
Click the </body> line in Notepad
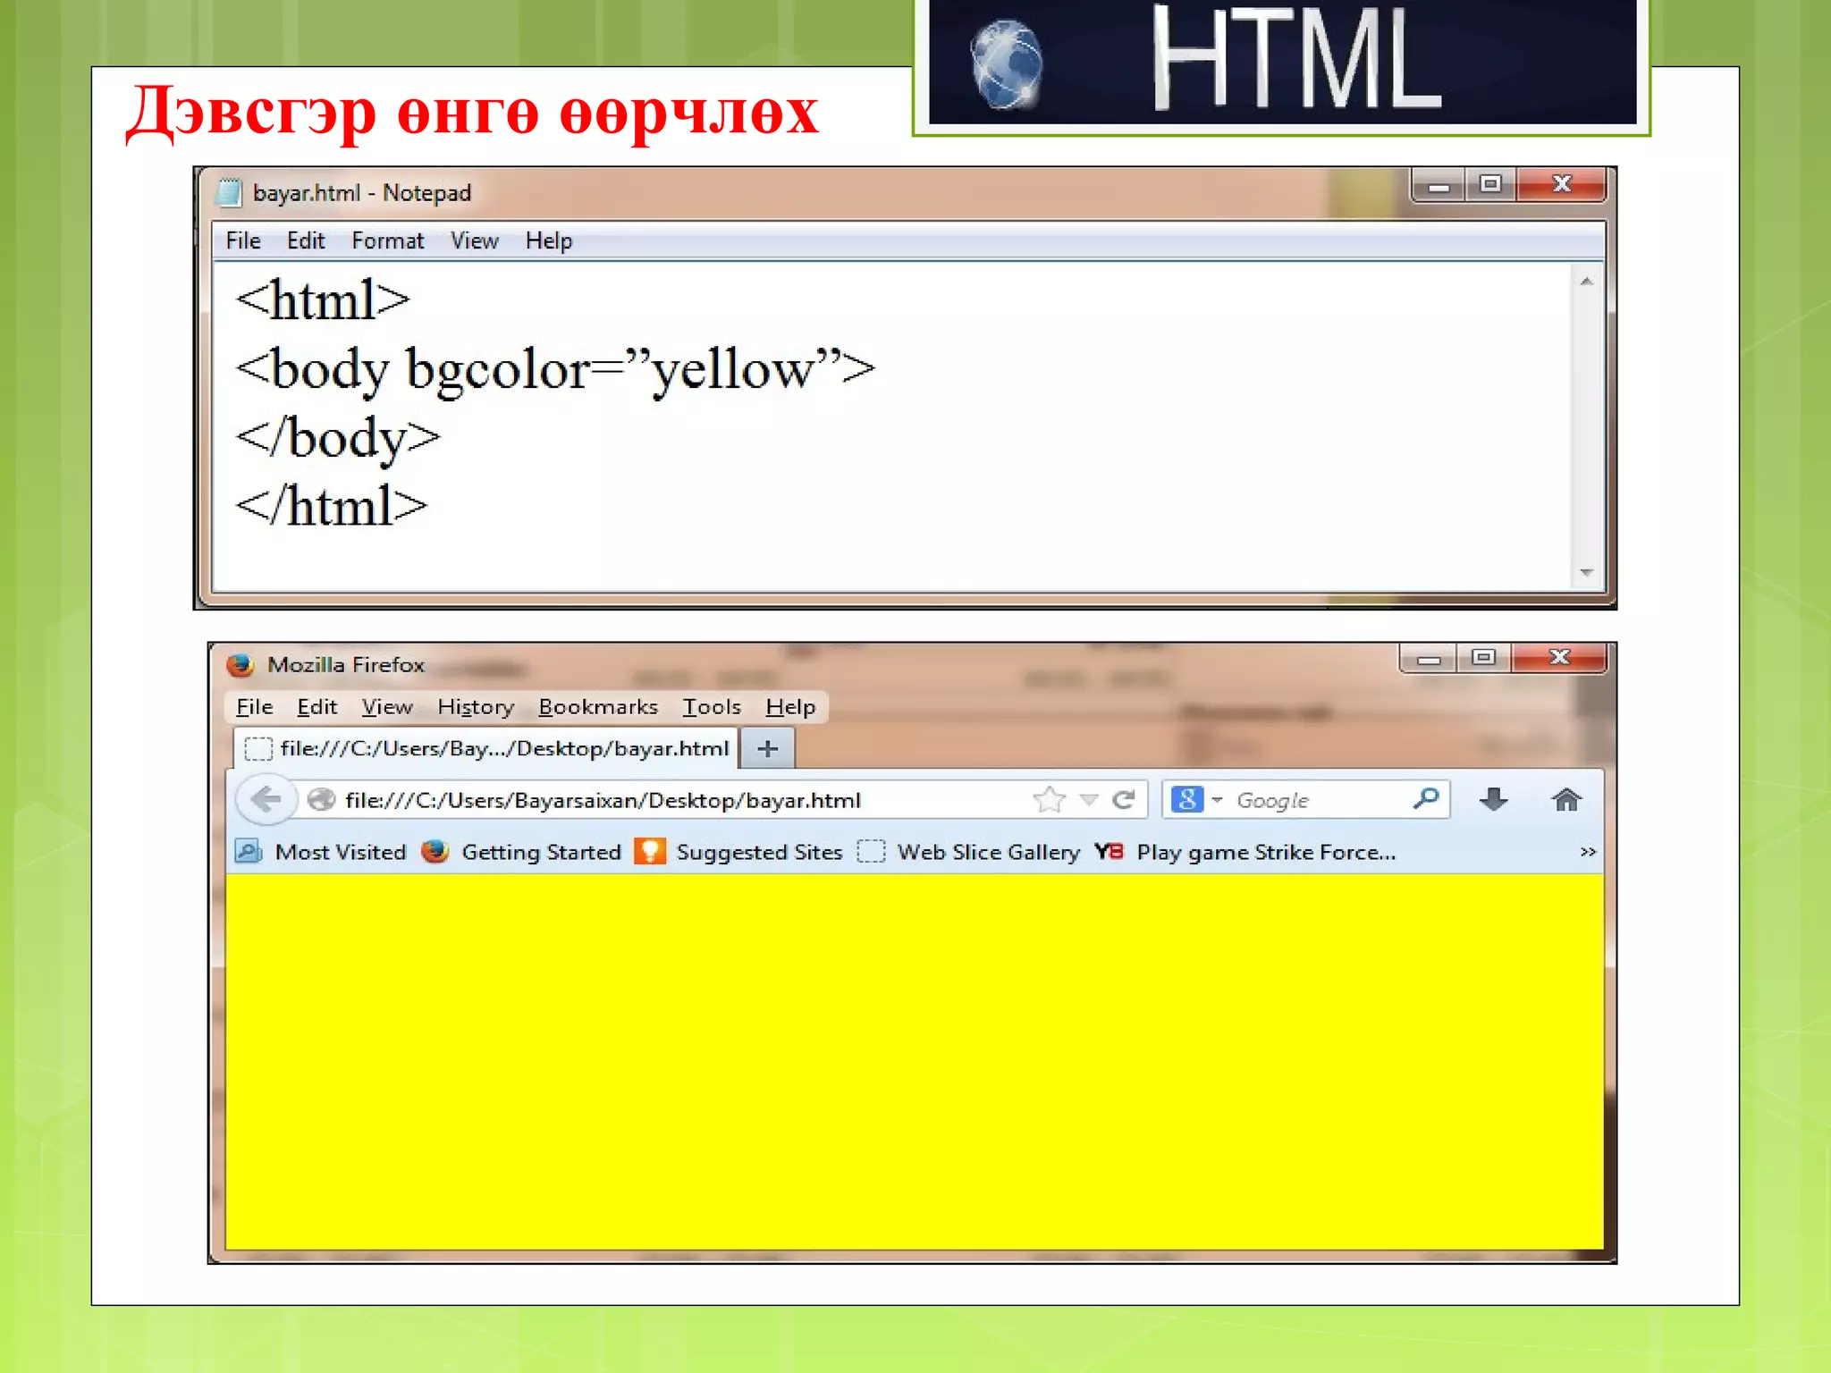(x=338, y=439)
